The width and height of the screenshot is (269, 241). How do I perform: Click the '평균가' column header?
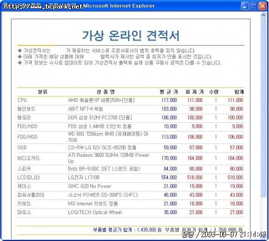point(169,92)
